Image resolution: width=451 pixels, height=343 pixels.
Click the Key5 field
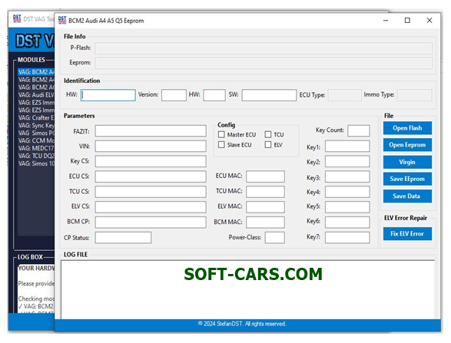(x=347, y=207)
